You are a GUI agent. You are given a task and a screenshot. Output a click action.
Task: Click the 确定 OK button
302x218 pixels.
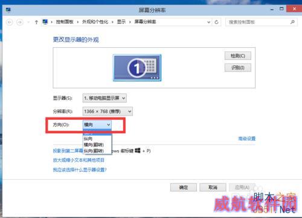tap(184, 187)
